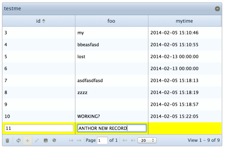The image size is (227, 151).
Task: Click the ANTHOR NEW RECORD text field
Action: pos(111,128)
